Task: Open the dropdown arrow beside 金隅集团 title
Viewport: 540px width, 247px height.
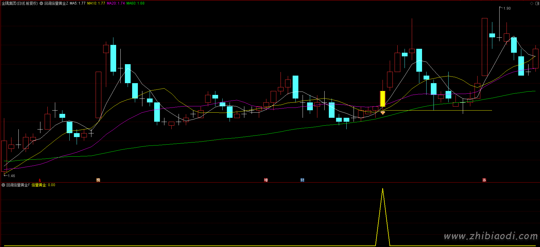Action: 41,3
